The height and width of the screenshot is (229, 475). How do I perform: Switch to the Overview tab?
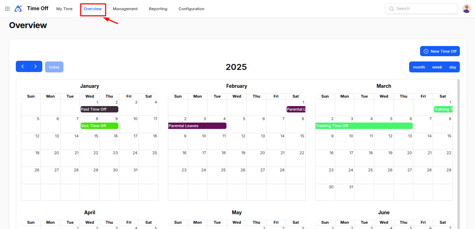[x=93, y=9]
